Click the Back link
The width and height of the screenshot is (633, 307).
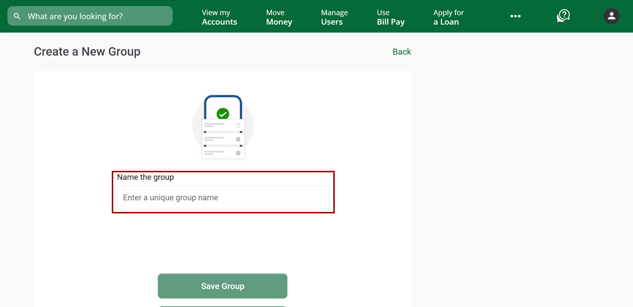[402, 51]
